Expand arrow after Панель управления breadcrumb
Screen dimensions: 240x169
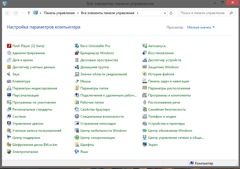pyautogui.click(x=78, y=13)
